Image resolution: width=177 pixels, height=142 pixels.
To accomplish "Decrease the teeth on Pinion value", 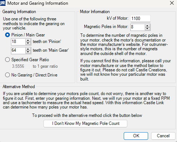I will pyautogui.click(x=28, y=43).
